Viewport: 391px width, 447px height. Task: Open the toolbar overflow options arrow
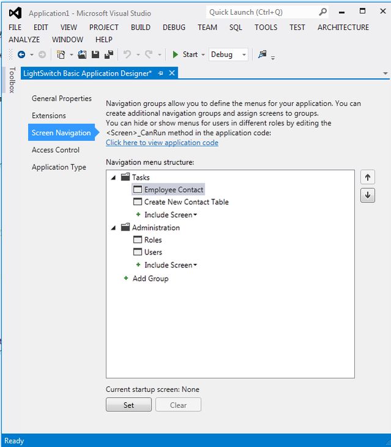[273, 57]
